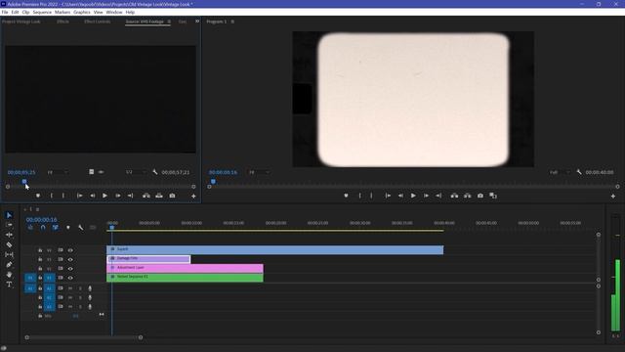This screenshot has width=625, height=352.
Task: Go to In point in Program monitor
Action: coord(388,196)
